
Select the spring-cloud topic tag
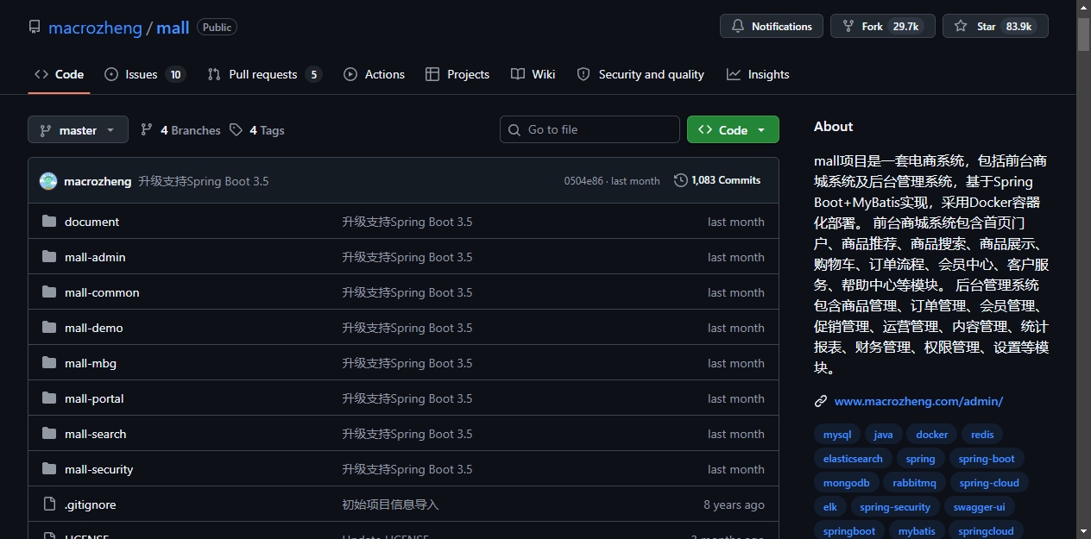click(x=989, y=483)
